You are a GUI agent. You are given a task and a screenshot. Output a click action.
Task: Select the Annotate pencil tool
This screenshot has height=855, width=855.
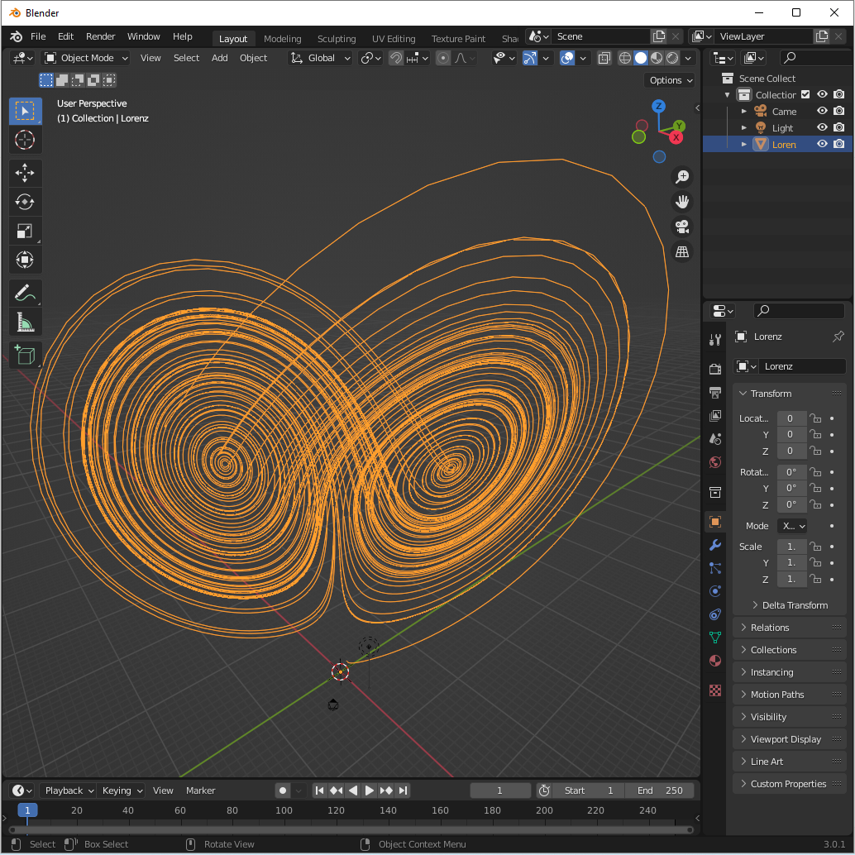click(25, 293)
